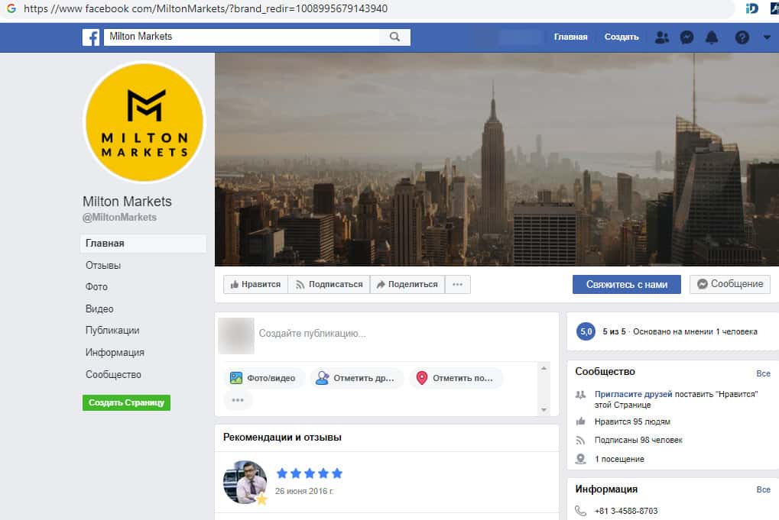This screenshot has width=779, height=520.
Task: Click the invite friends people icon
Action: point(580,395)
